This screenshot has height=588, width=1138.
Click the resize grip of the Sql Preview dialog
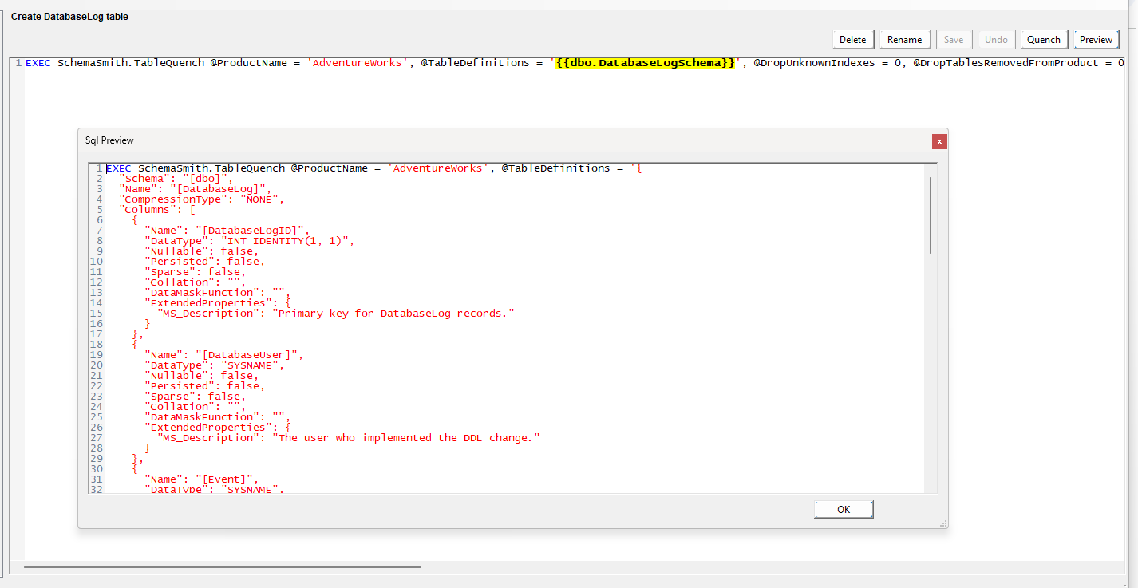point(942,523)
